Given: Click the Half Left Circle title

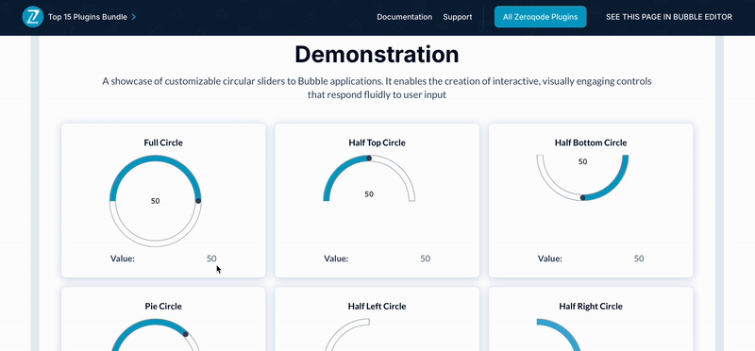Looking at the screenshot, I should point(377,307).
